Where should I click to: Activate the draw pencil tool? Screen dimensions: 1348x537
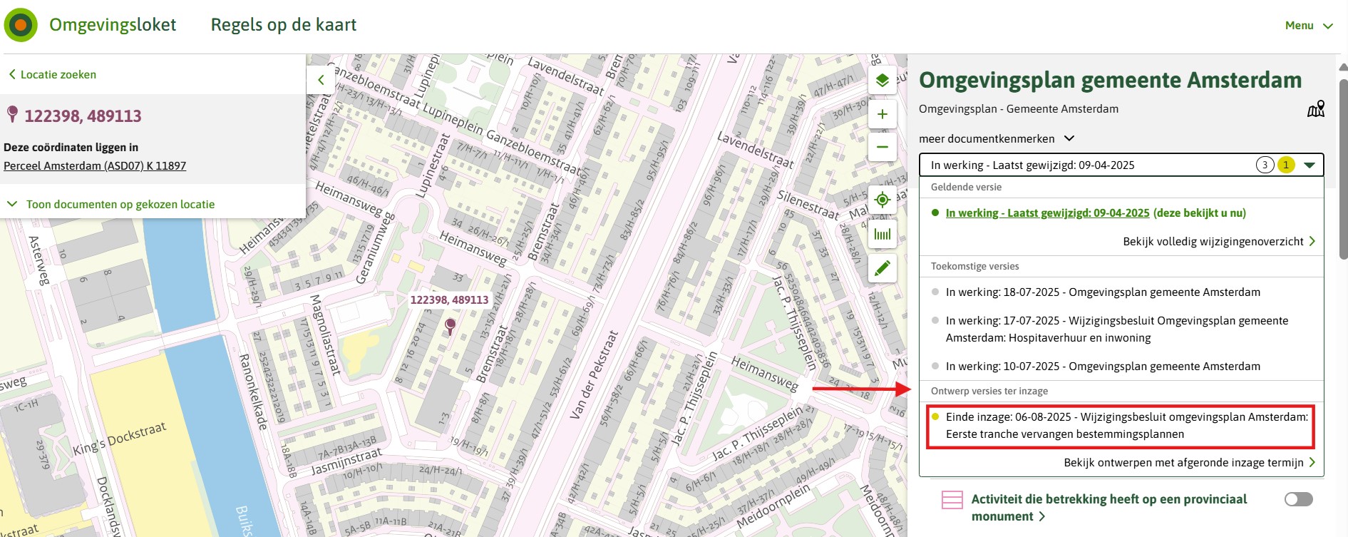pos(882,268)
